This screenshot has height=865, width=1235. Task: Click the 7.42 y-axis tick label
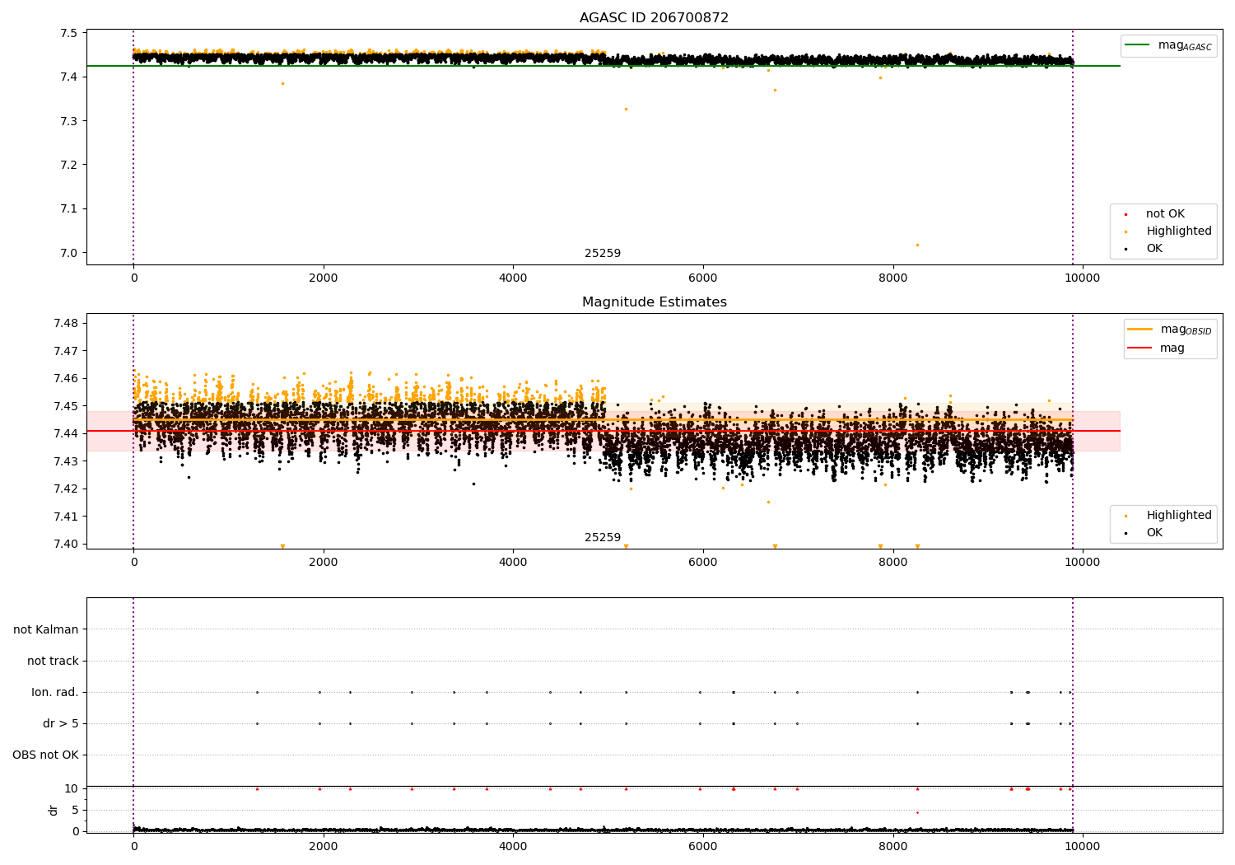pos(66,489)
